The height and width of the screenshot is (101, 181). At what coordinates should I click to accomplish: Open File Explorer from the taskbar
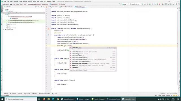[49, 99]
